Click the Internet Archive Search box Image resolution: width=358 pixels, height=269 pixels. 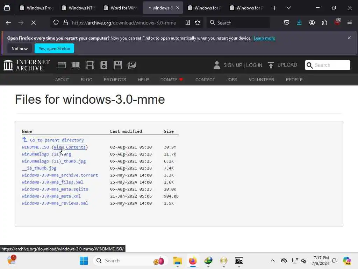point(327,65)
